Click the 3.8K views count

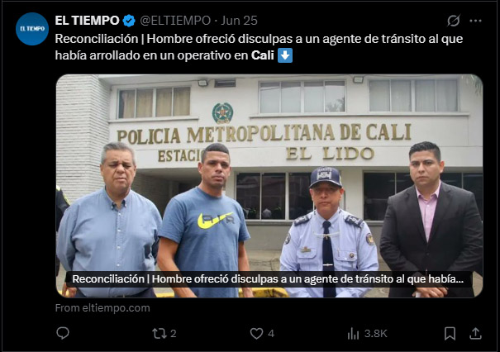coord(376,334)
